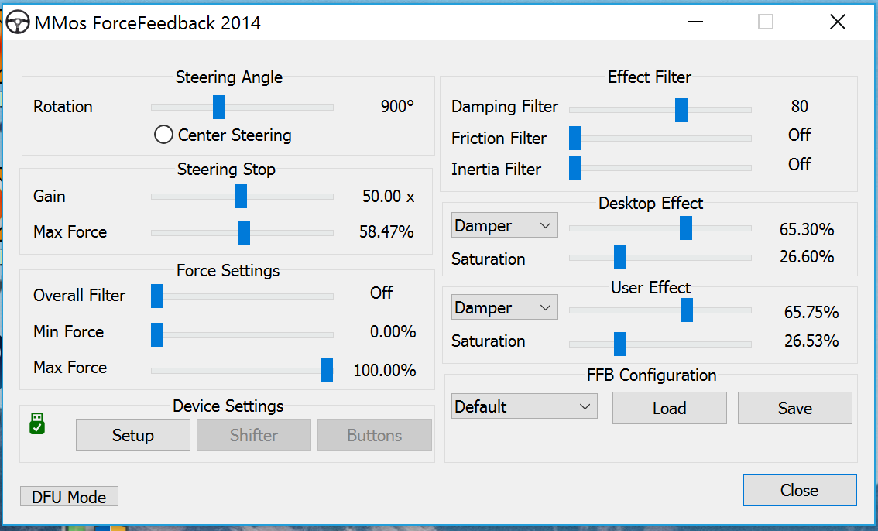Click the Steering Stop Max Force slider handle

[244, 232]
